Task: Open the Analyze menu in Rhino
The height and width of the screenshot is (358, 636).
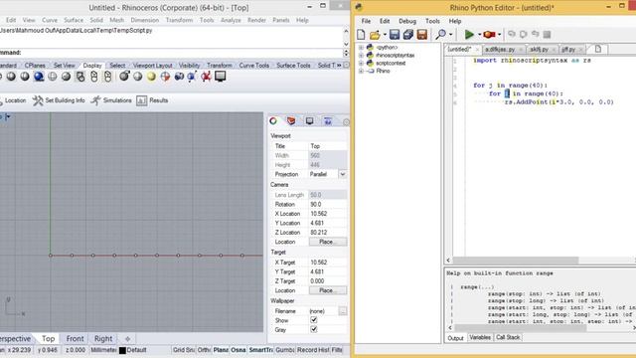Action: [x=231, y=20]
